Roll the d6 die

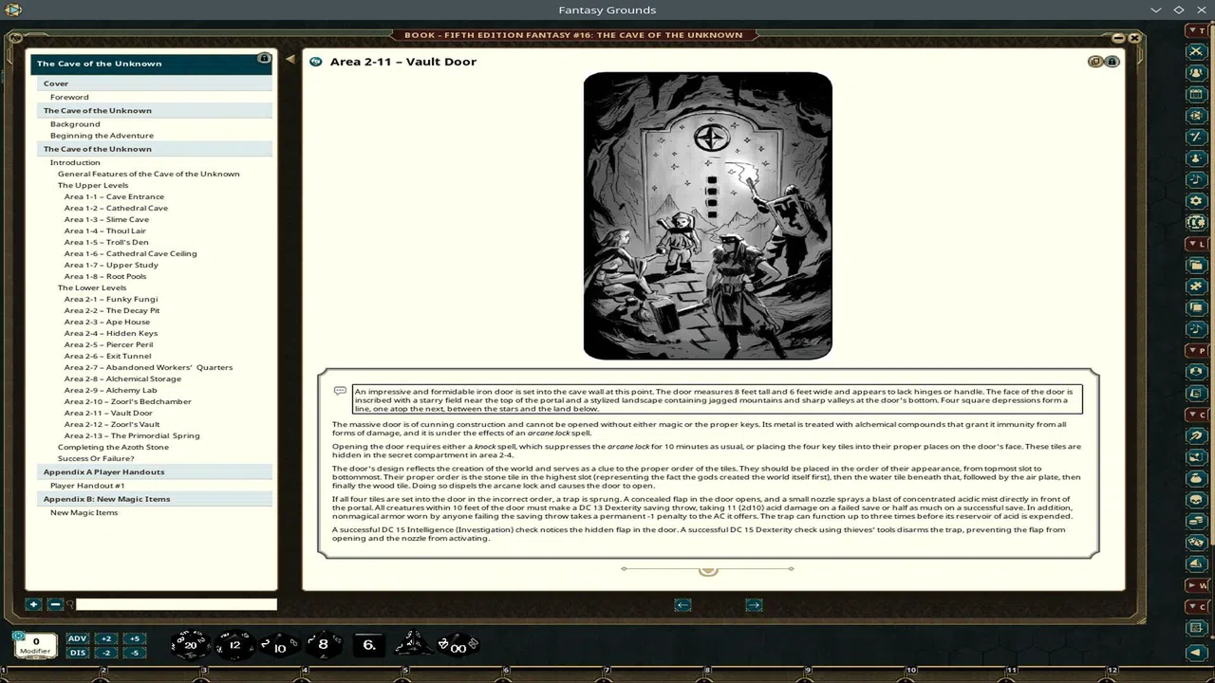coord(368,645)
